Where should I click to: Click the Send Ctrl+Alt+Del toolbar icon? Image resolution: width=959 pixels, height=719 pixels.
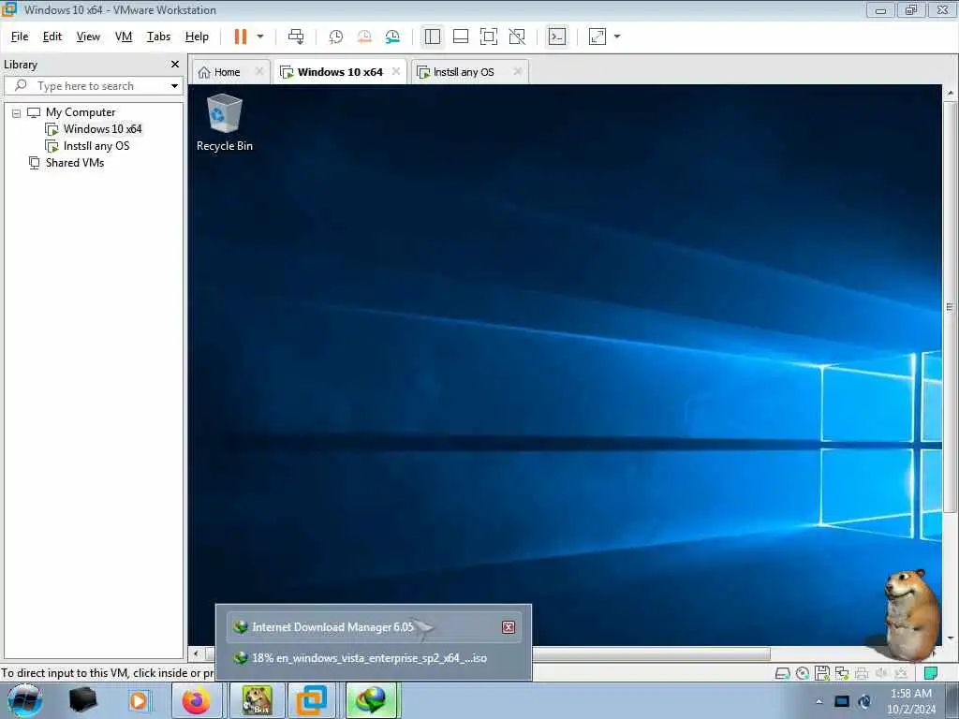pos(296,37)
